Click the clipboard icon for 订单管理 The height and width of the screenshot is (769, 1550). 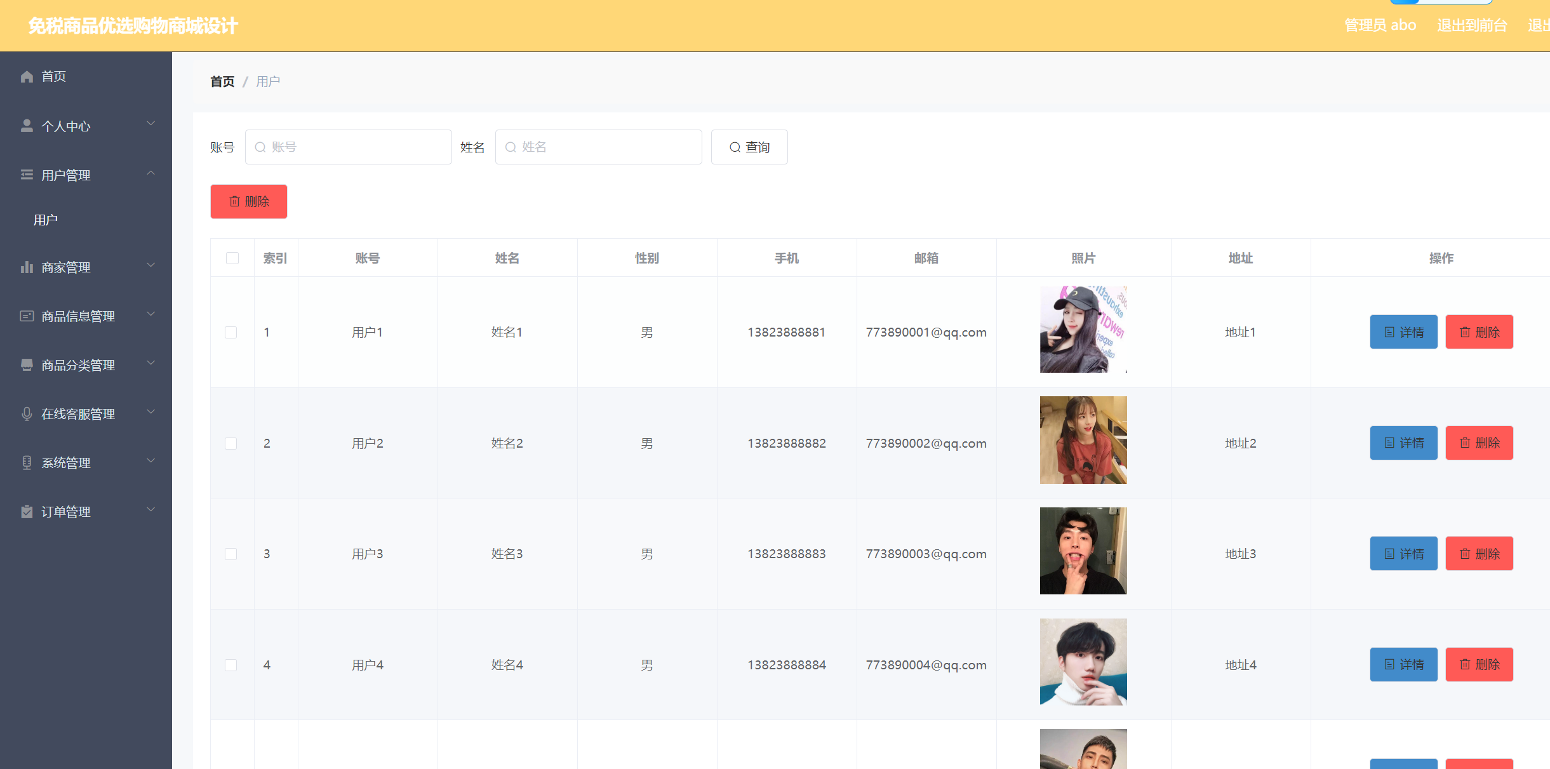27,512
